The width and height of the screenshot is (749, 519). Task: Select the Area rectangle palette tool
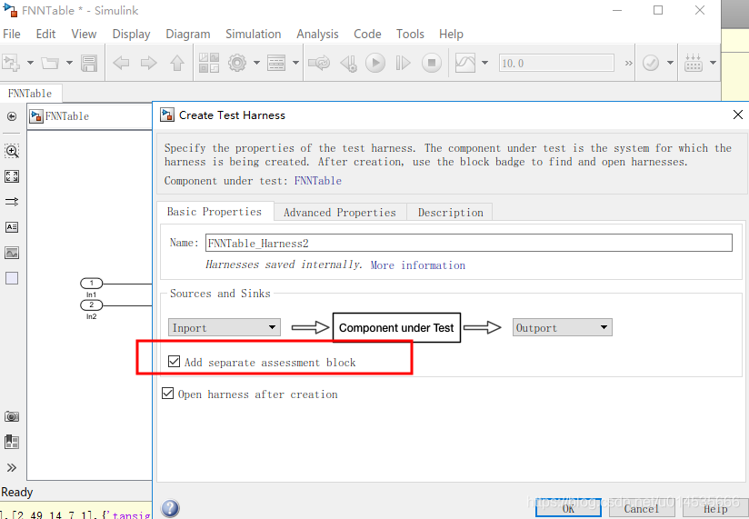(12, 278)
